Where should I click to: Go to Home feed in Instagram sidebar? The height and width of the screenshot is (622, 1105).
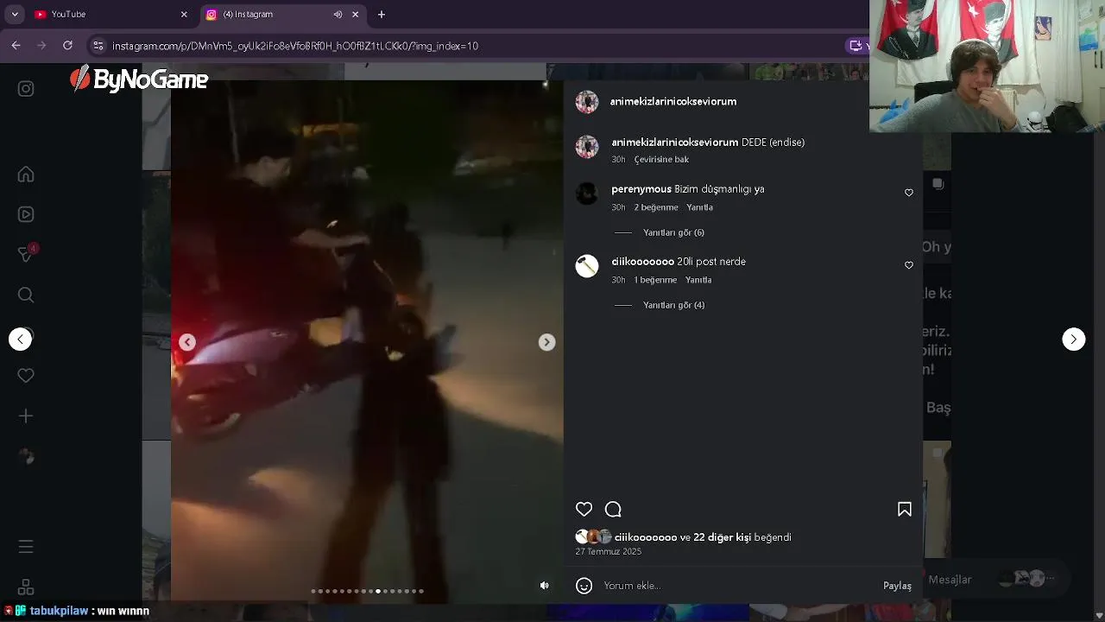(26, 175)
